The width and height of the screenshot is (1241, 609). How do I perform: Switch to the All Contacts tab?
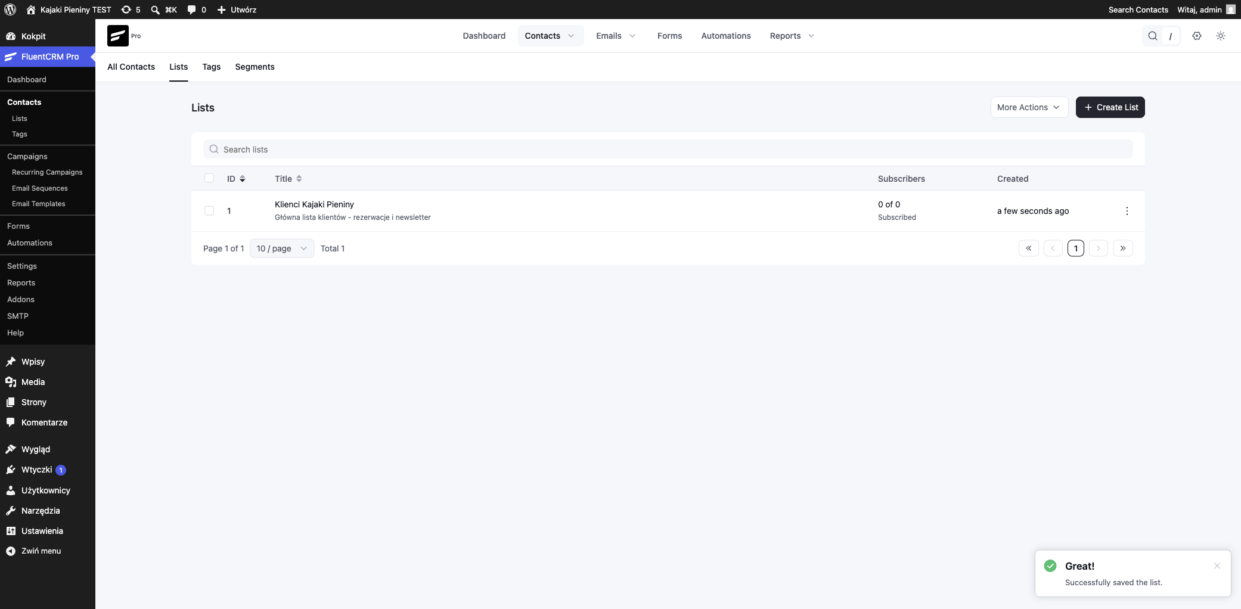coord(131,67)
